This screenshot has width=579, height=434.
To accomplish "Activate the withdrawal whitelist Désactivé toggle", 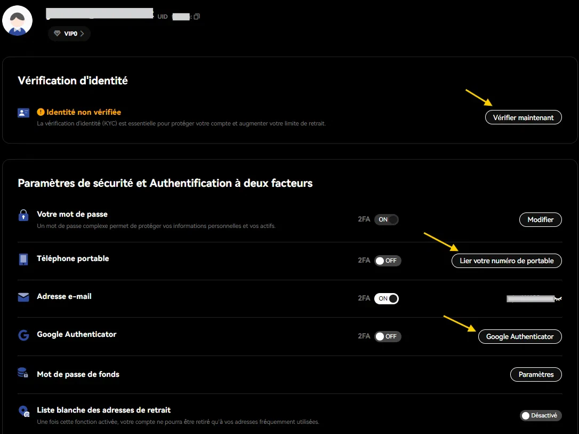I will (541, 415).
